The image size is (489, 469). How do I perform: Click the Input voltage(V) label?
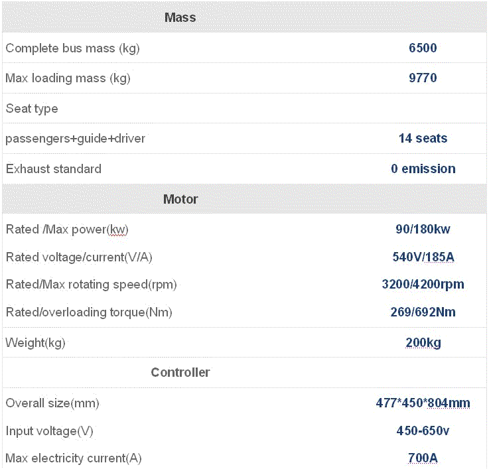point(50,431)
